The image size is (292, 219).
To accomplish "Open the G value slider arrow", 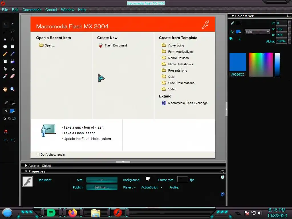I will 290,29.
